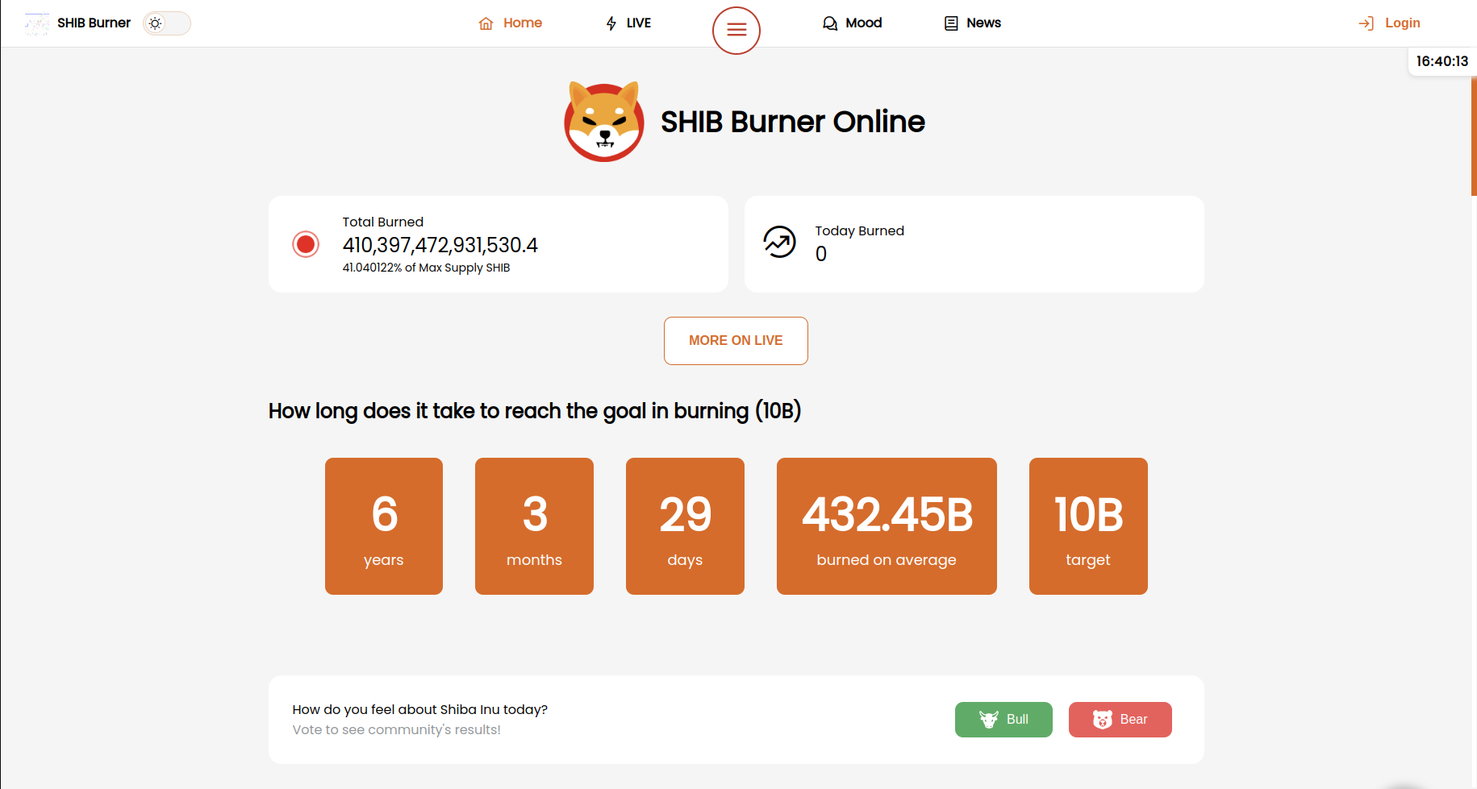Click the 41.040122% of Max Supply text

(426, 268)
